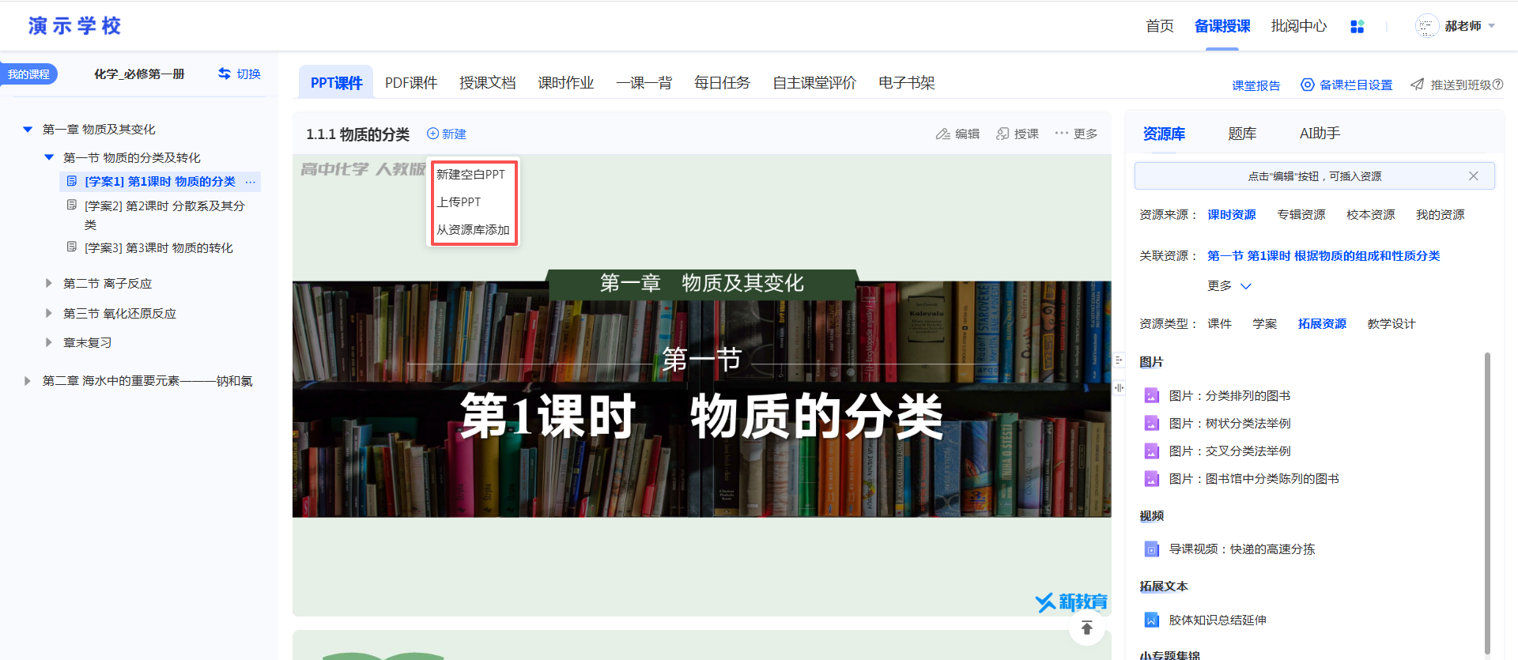
Task: Click the 我的课程 button
Action: (28, 74)
